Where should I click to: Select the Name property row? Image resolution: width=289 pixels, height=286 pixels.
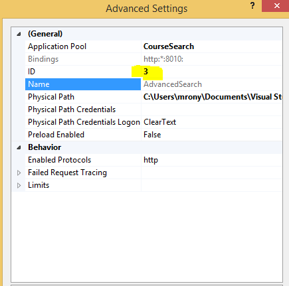click(153, 84)
